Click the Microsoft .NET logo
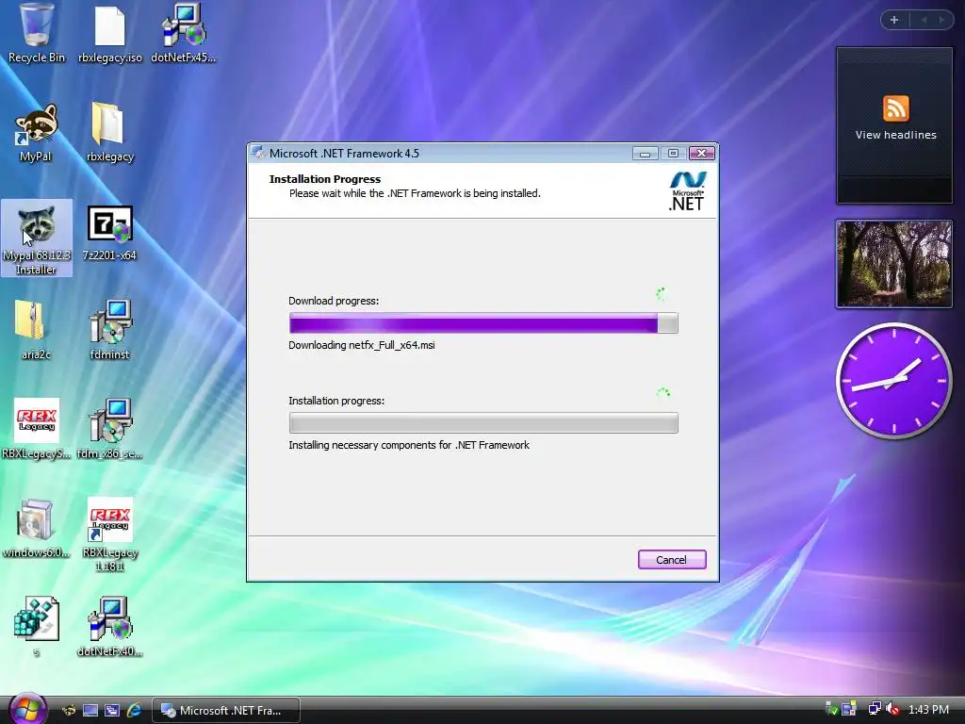The height and width of the screenshot is (724, 965). point(687,191)
